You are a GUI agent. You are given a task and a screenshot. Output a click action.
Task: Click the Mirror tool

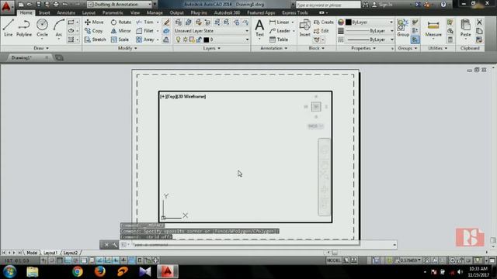click(x=121, y=31)
